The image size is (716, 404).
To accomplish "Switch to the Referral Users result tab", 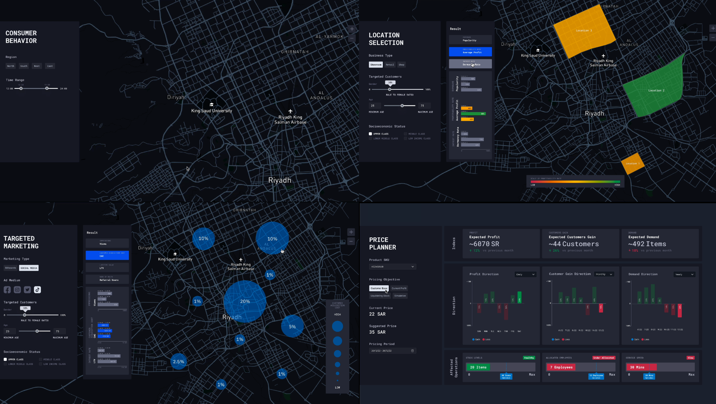I will 107,279.
